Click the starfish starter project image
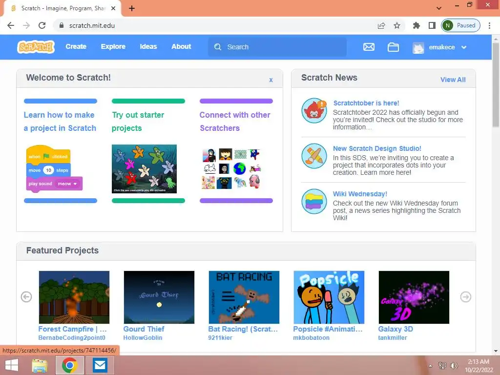The height and width of the screenshot is (375, 500). [144, 168]
